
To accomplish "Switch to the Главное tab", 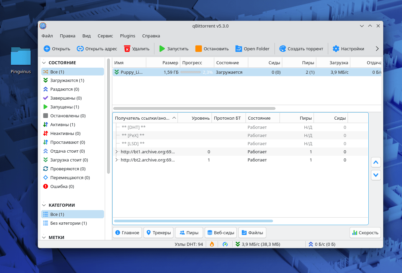I will point(127,233).
